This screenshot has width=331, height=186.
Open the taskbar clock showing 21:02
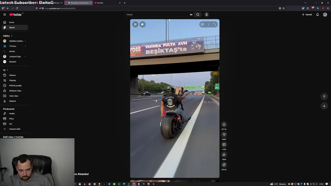pyautogui.click(x=321, y=184)
